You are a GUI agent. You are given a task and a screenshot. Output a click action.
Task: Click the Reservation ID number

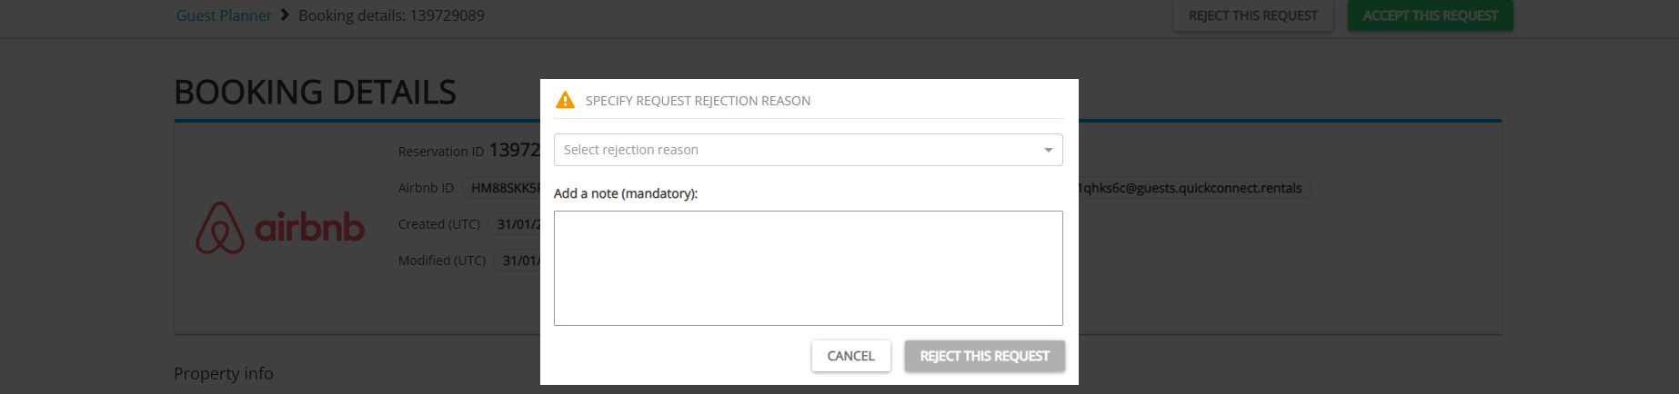[515, 150]
